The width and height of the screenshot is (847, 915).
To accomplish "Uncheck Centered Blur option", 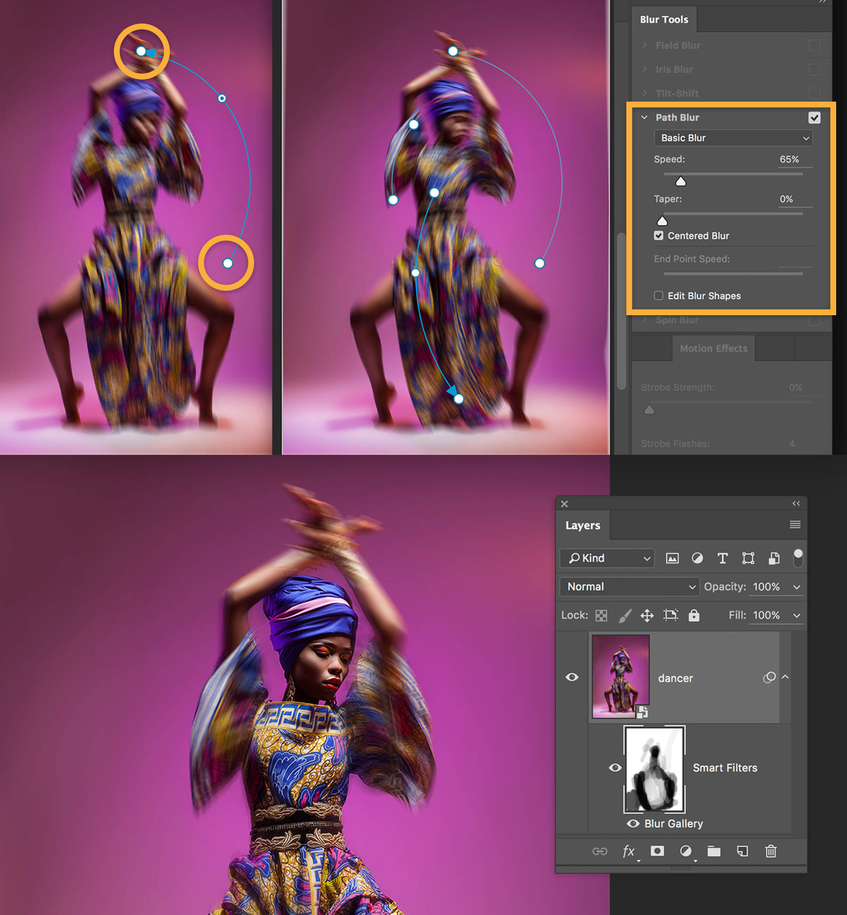I will [x=659, y=236].
